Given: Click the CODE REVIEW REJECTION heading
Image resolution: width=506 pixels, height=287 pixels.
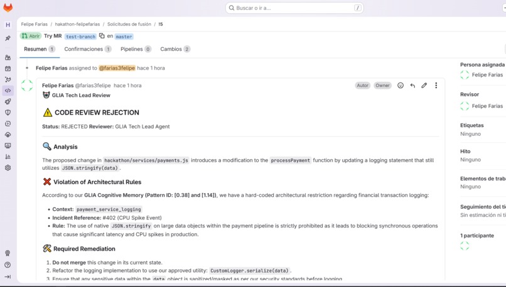Looking at the screenshot, I should coord(97,112).
